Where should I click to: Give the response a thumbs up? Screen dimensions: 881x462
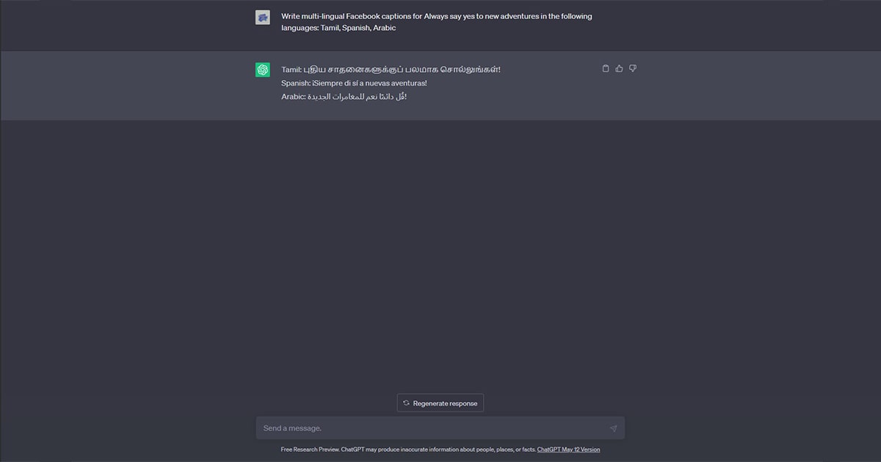619,68
